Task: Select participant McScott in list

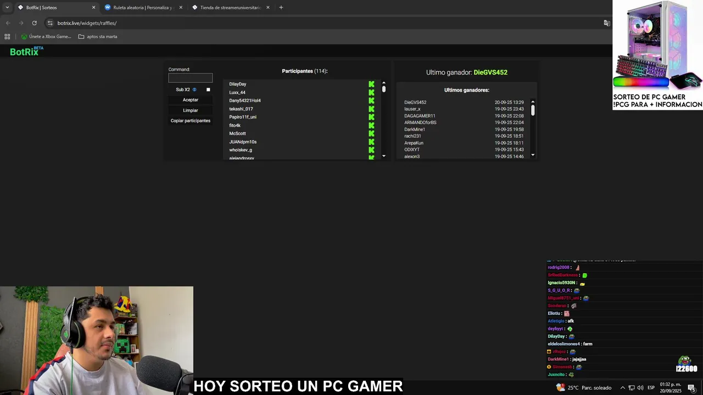Action: [237, 134]
